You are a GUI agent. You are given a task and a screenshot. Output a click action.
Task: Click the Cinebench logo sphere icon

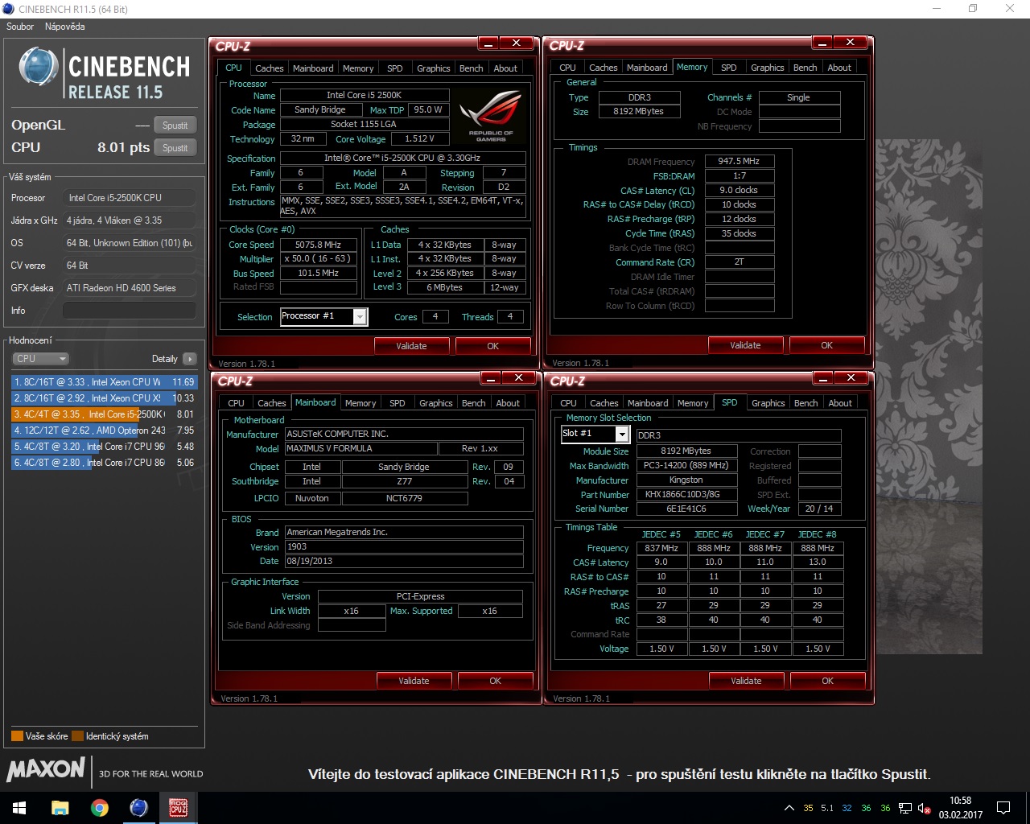39,67
